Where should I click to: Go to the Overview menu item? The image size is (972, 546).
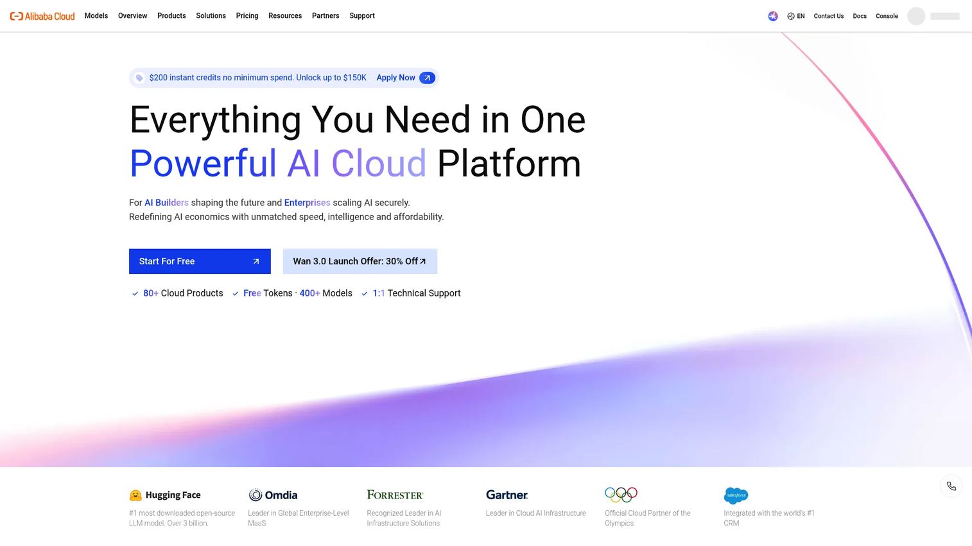tap(133, 15)
